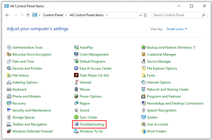Screen dimensions: 212x140
Task: Open the Internet Options link
Action: [159, 82]
